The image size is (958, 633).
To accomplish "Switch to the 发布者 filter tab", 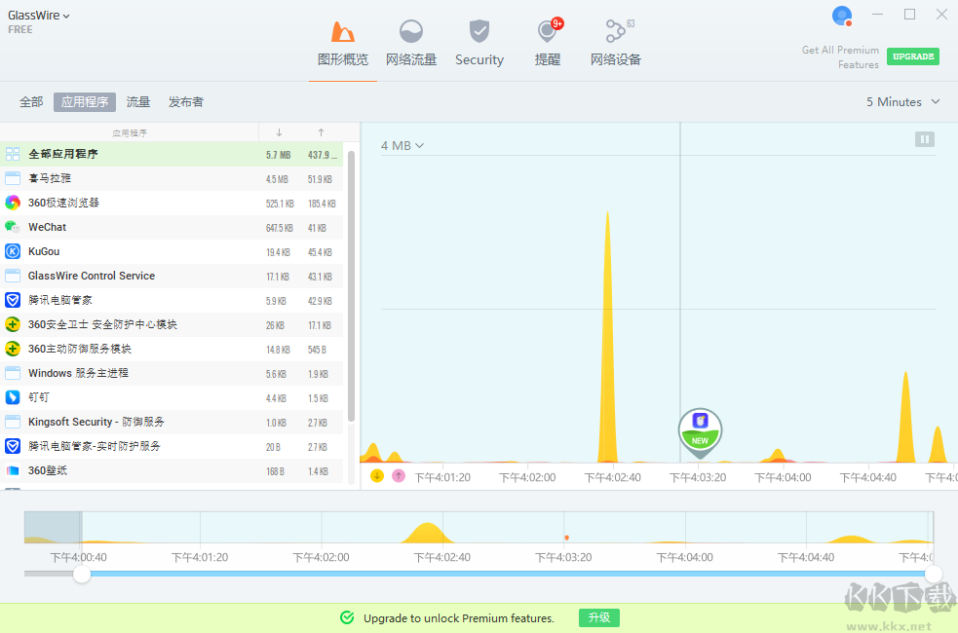I will pyautogui.click(x=186, y=102).
